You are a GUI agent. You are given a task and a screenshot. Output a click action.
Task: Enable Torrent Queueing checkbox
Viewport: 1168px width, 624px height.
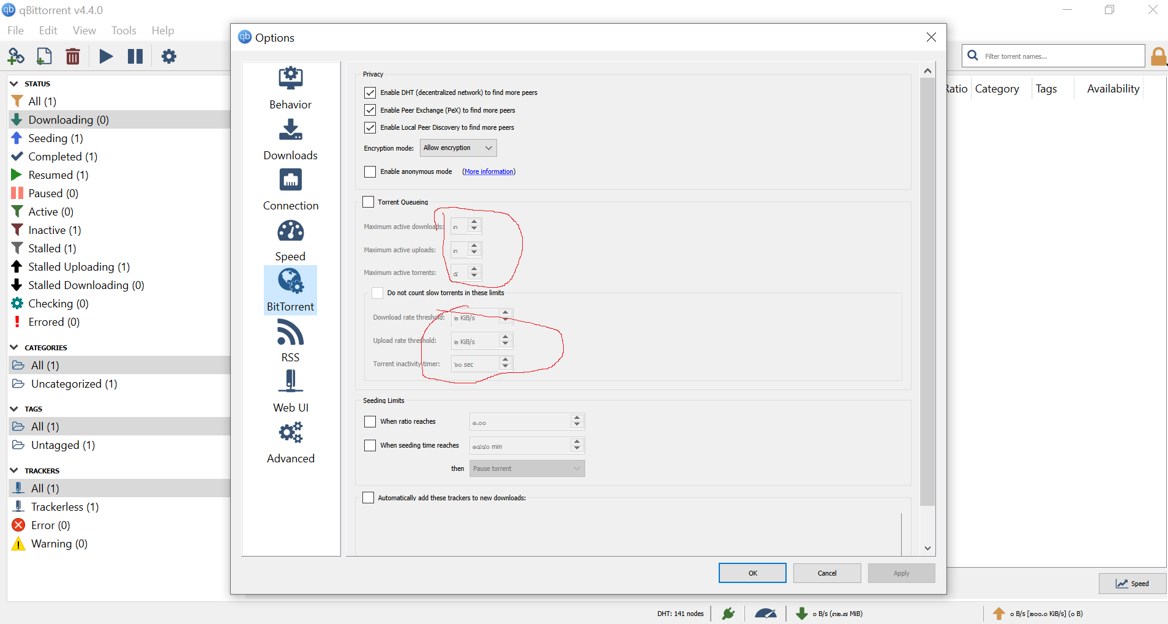coord(368,201)
